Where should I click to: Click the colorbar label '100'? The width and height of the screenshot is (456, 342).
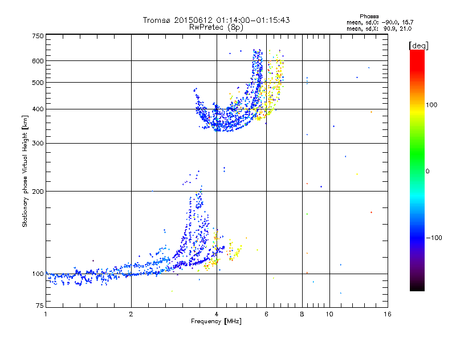[x=431, y=105]
